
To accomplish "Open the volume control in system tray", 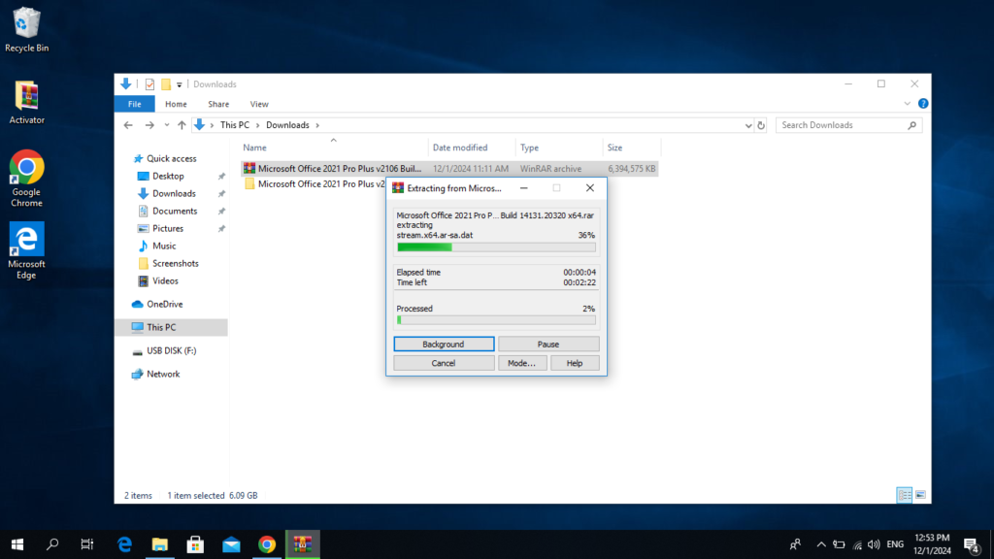I will pos(875,544).
